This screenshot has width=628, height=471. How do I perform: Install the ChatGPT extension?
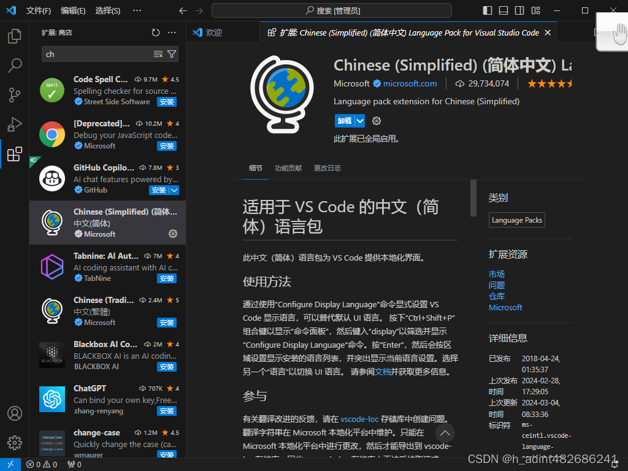click(x=167, y=411)
